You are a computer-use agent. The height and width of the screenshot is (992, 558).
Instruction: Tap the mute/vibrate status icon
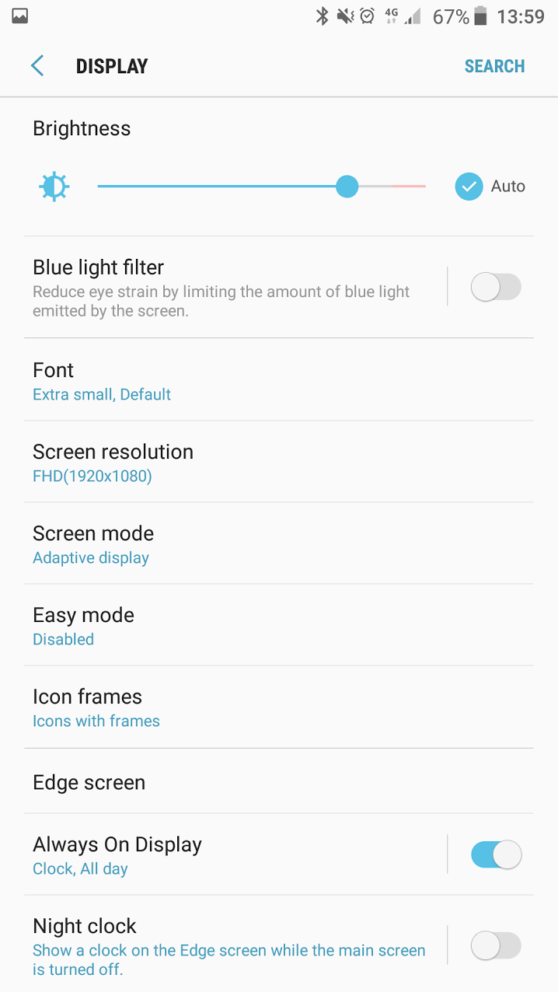tap(345, 16)
